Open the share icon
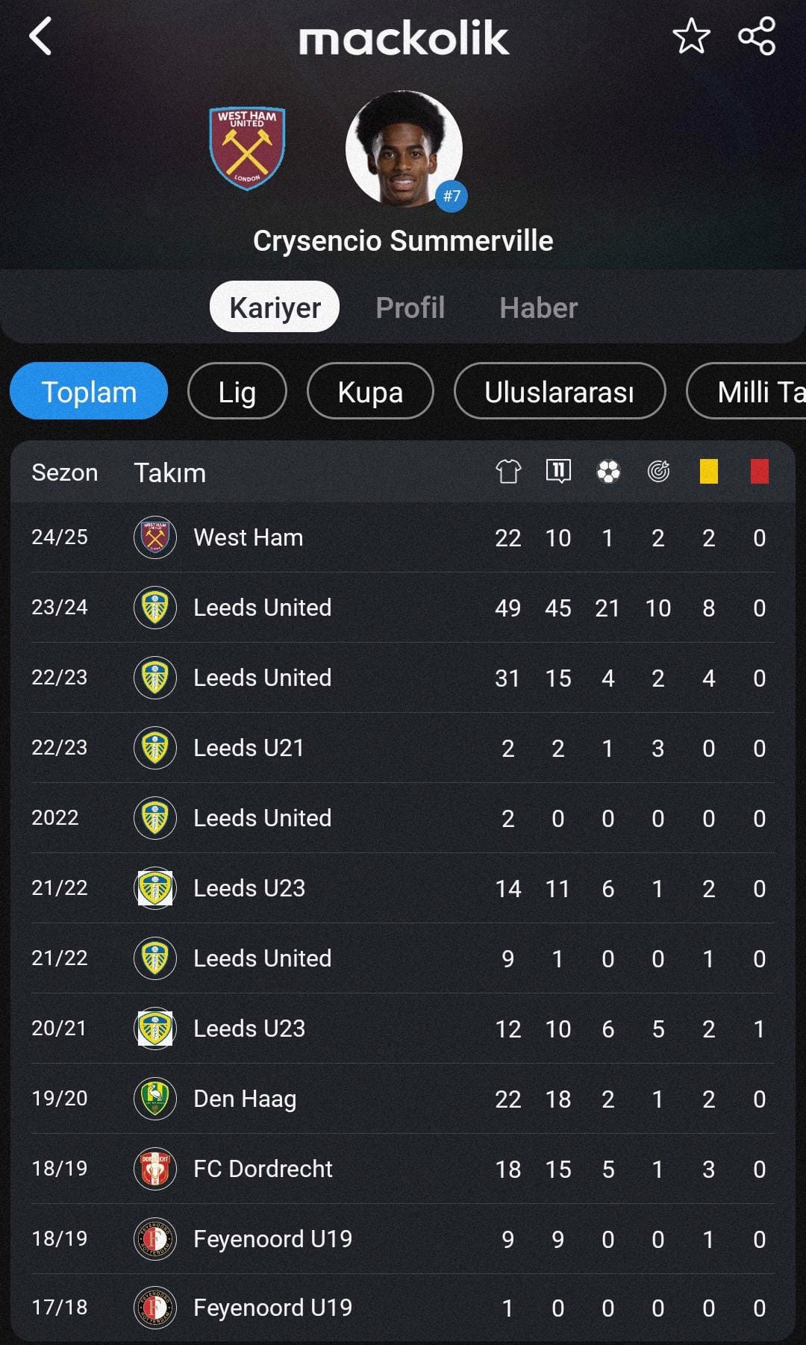This screenshot has width=806, height=1345. click(757, 37)
